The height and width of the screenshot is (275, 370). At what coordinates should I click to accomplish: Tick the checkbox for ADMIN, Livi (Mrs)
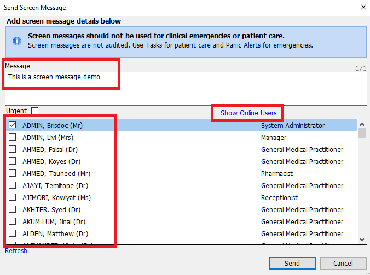[x=13, y=138]
